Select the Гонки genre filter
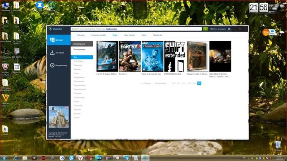The image size is (287, 161). [76, 73]
